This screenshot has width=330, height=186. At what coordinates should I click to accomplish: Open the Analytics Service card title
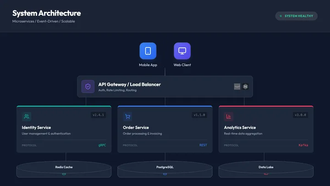(240, 128)
